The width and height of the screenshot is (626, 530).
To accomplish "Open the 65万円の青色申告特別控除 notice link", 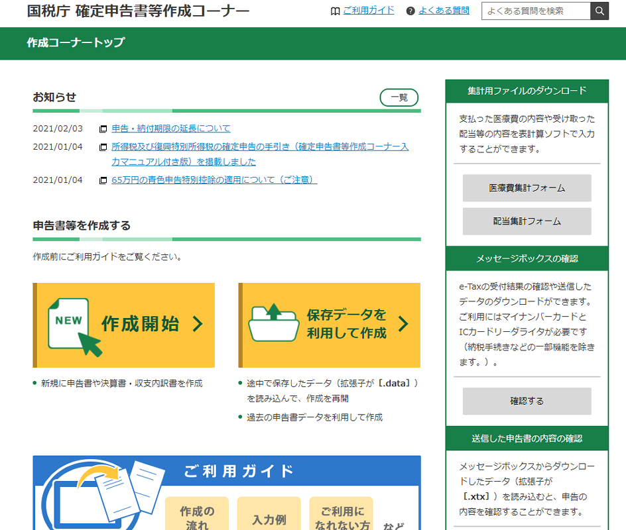I will tap(214, 180).
